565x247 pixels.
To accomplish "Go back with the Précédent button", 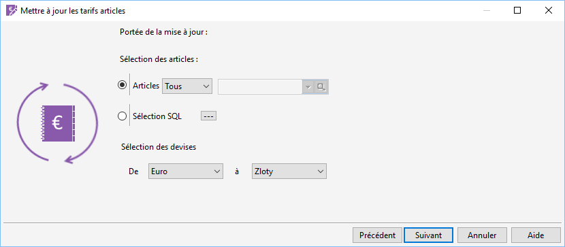I will (377, 235).
